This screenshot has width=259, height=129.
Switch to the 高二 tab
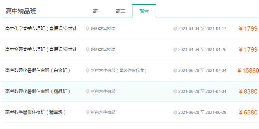pos(121,11)
